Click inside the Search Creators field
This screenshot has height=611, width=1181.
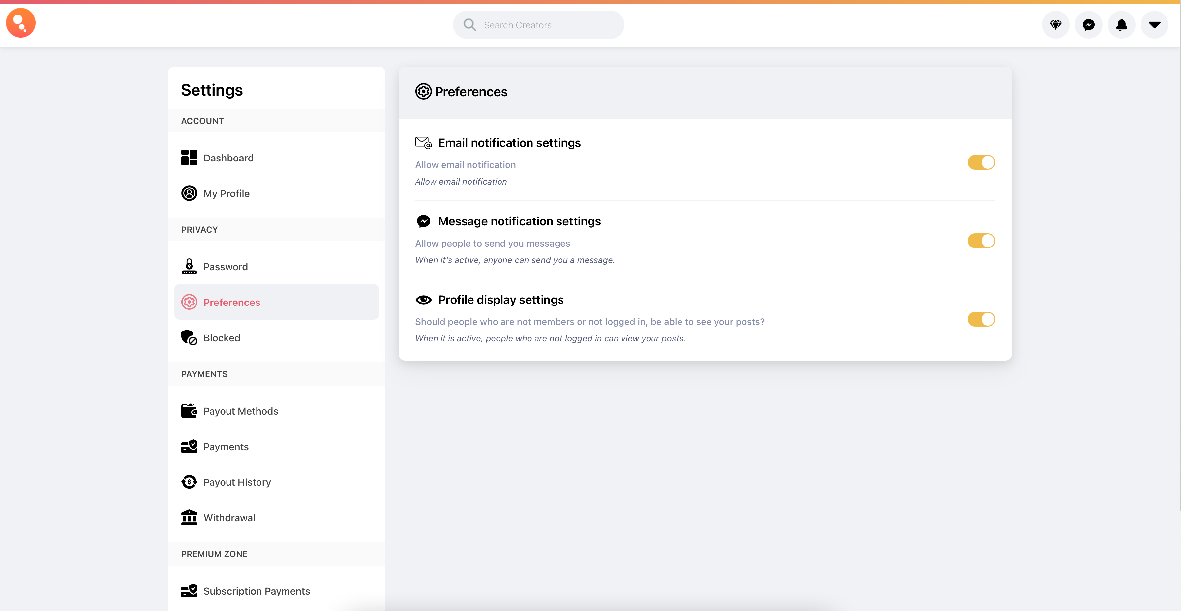(539, 24)
